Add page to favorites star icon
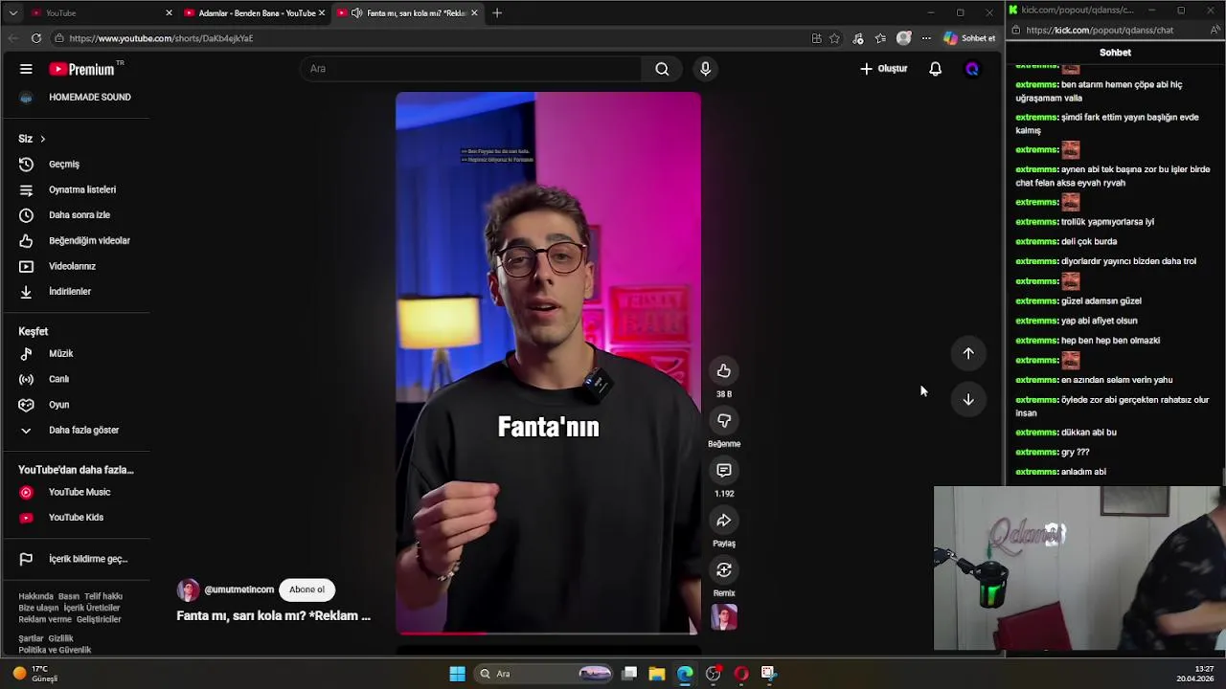The image size is (1226, 689). point(834,38)
